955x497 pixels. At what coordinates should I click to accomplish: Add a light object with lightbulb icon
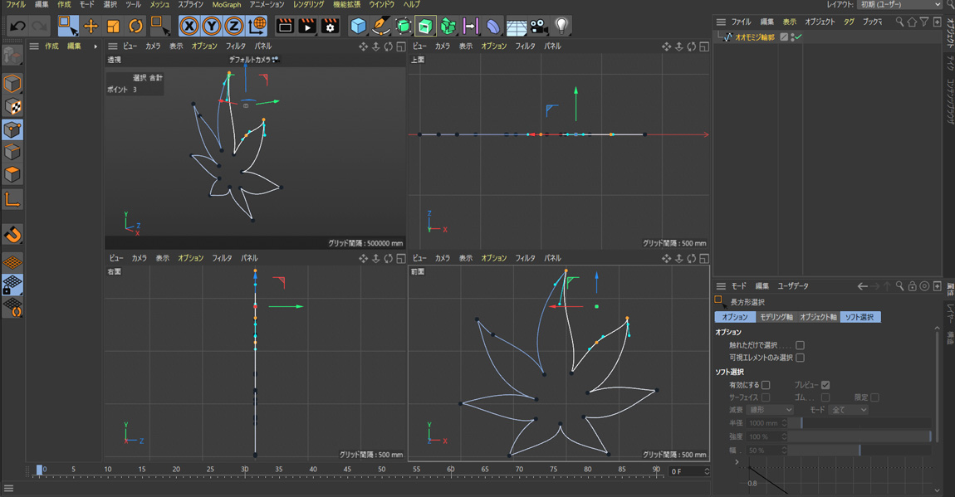pos(562,27)
